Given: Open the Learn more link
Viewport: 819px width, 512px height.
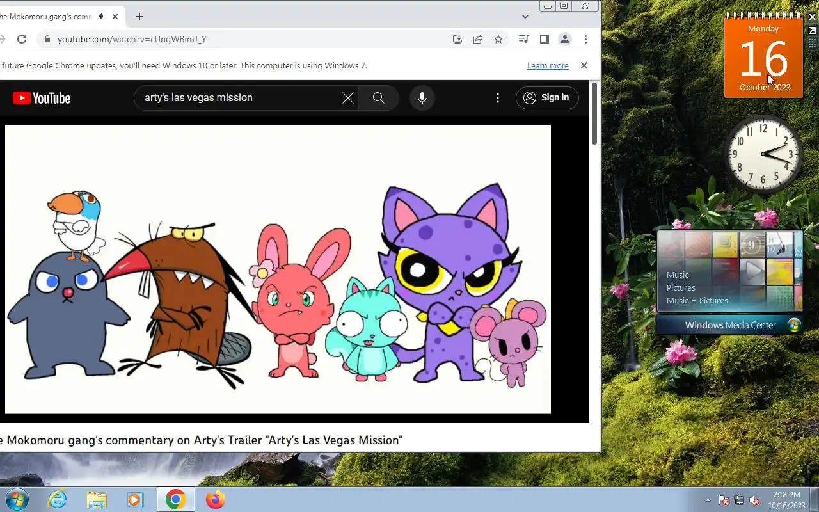Looking at the screenshot, I should [x=548, y=65].
